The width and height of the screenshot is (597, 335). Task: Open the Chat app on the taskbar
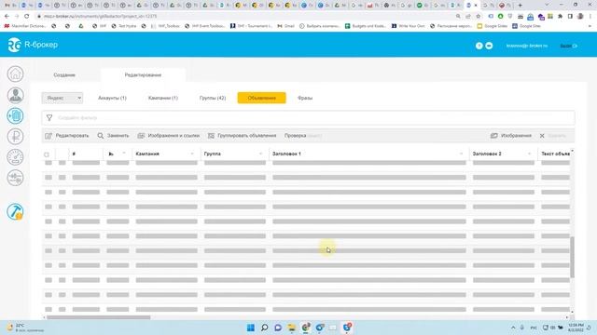click(x=278, y=328)
